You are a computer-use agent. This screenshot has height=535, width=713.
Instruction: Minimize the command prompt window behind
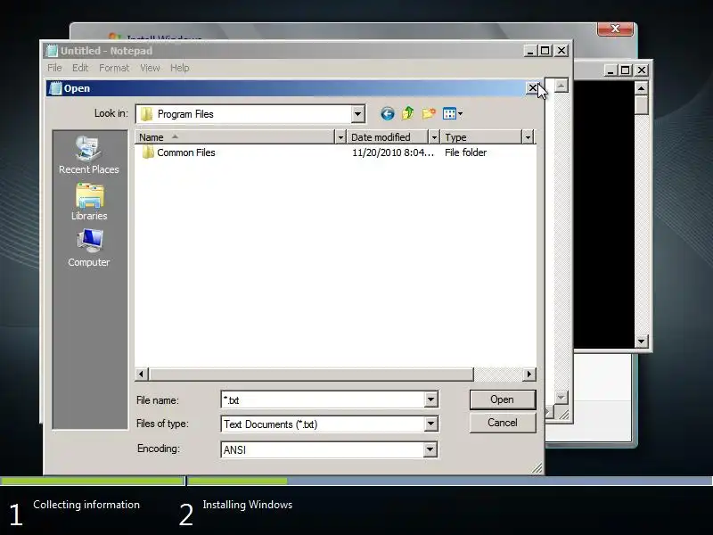coord(611,70)
